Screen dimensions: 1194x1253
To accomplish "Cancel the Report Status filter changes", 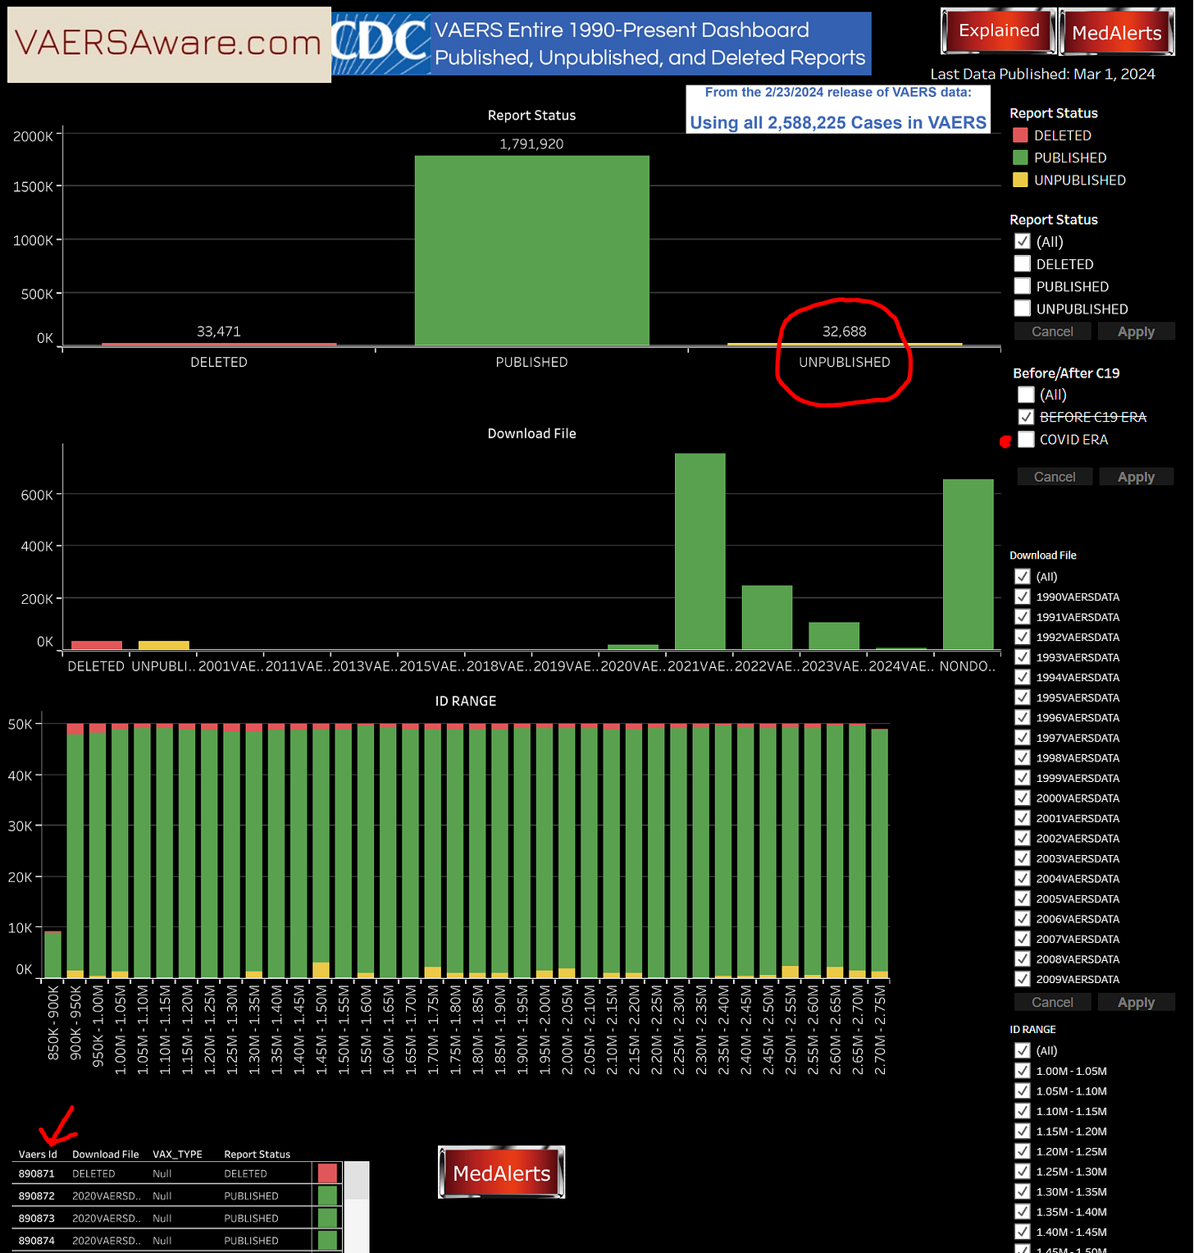I will point(1052,332).
